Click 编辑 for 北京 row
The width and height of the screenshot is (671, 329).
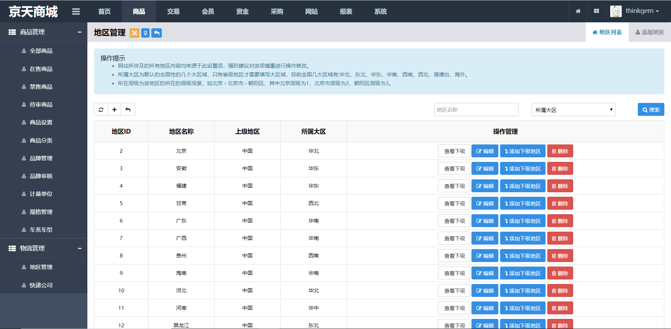[485, 151]
